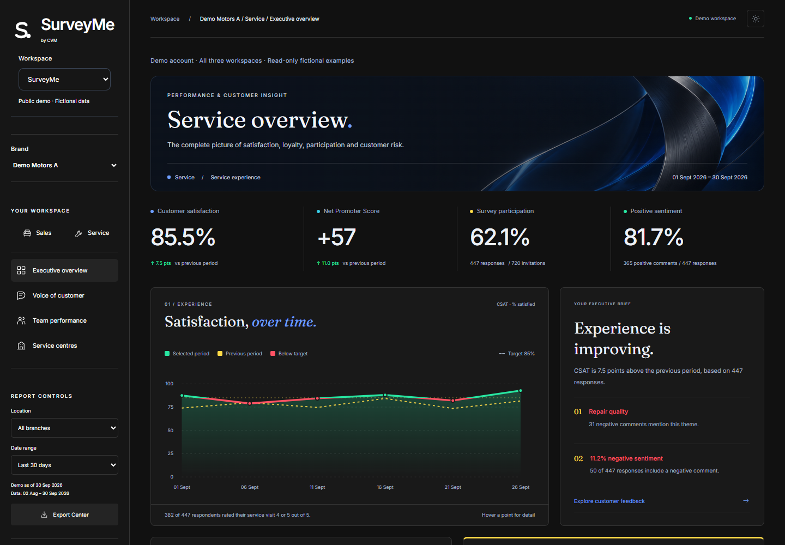785x545 pixels.
Task: Open Voice of customer page
Action: (x=64, y=295)
